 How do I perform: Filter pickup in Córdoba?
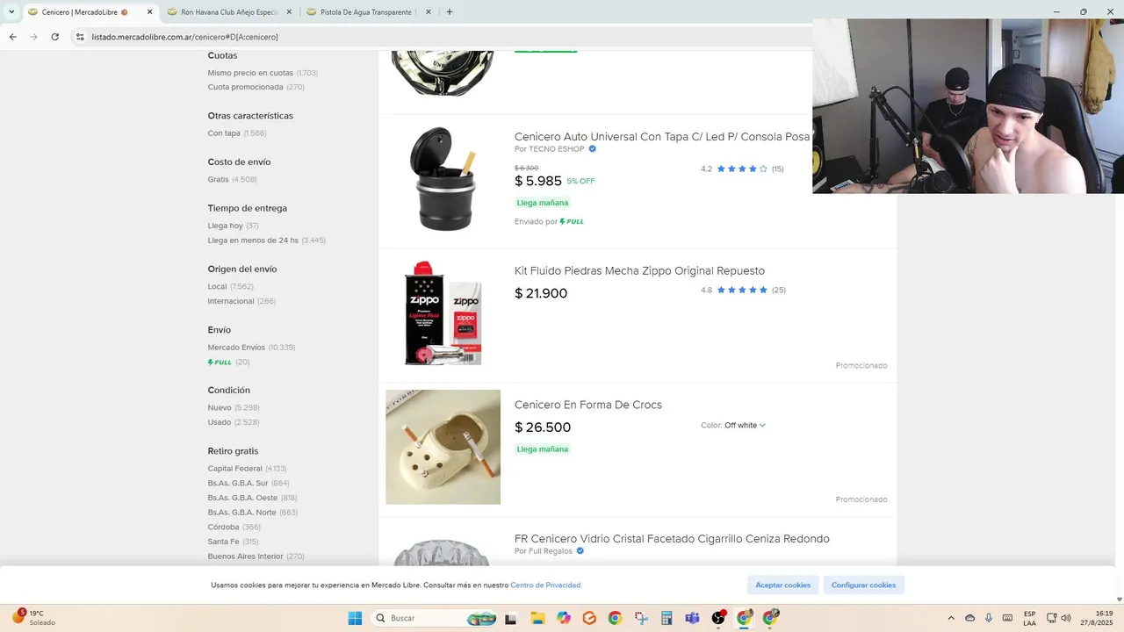click(x=234, y=527)
